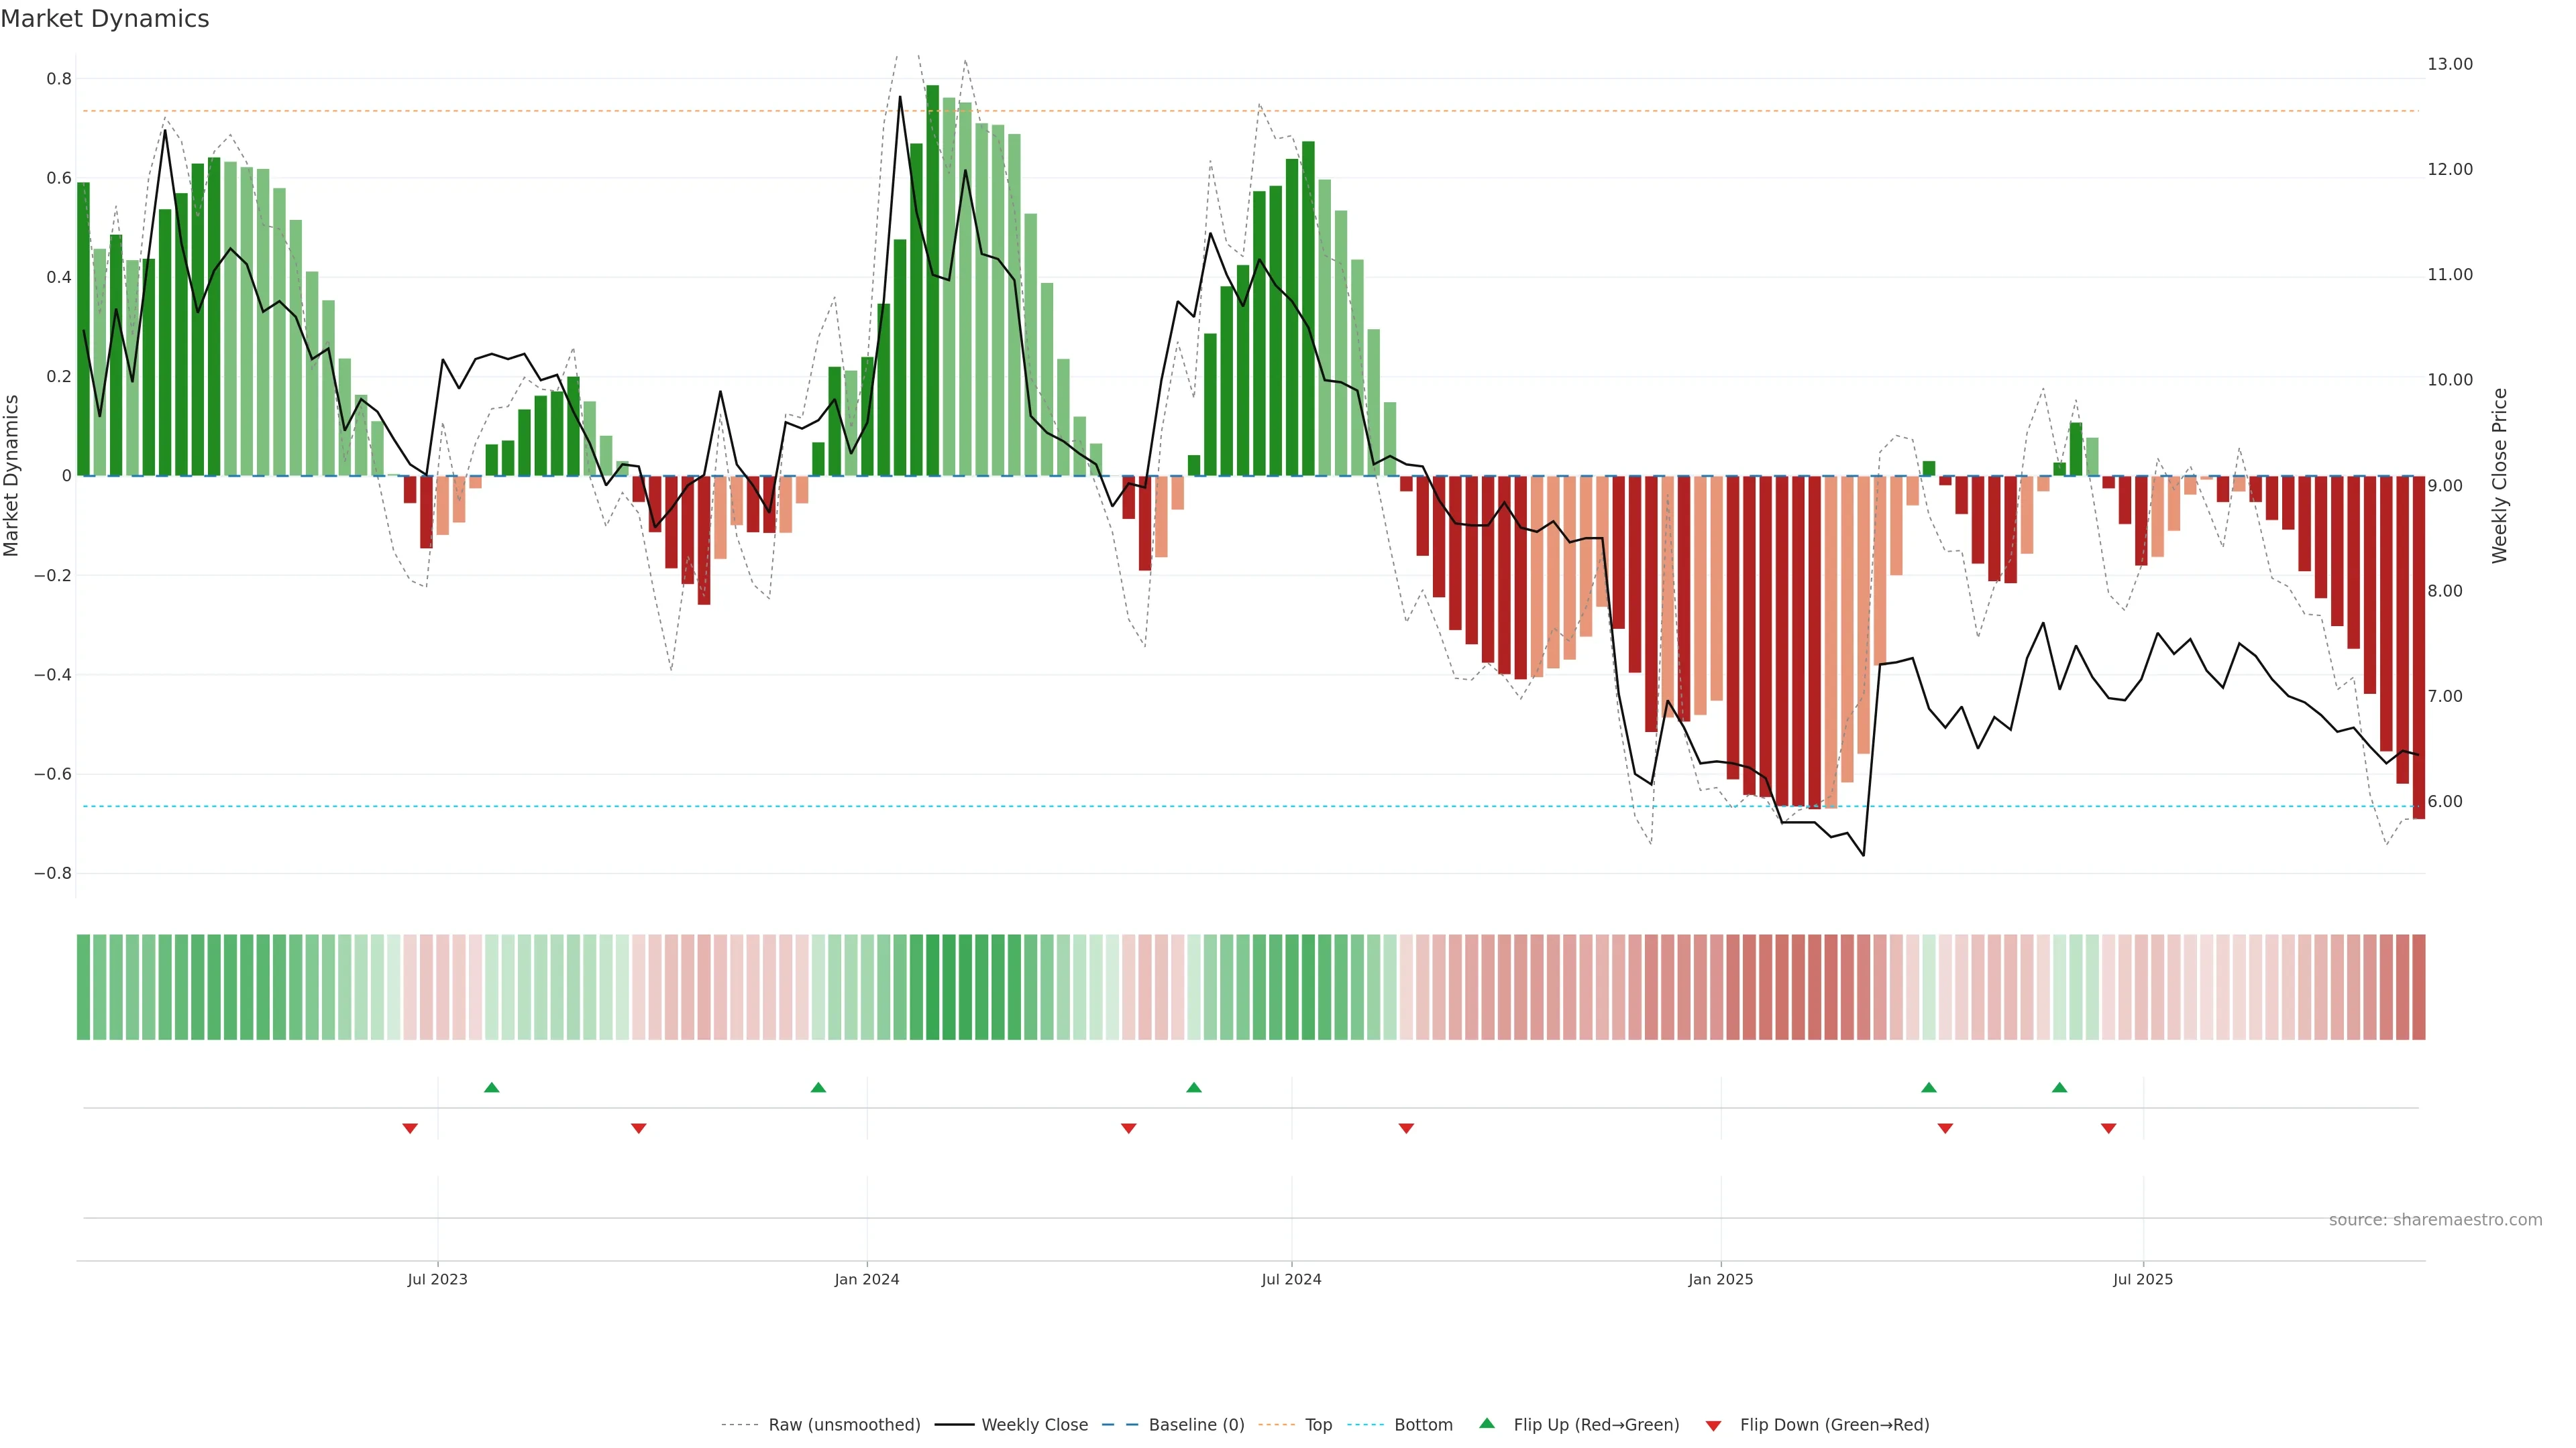Click the flip up marker just after Jul 2023
The height and width of the screenshot is (1448, 2576).
(x=491, y=1087)
